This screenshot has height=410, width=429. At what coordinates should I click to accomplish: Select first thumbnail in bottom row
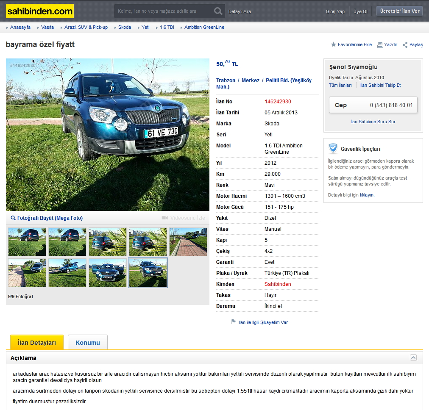(x=27, y=273)
